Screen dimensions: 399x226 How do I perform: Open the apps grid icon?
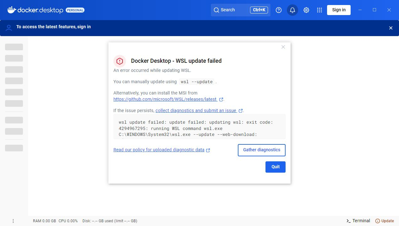pyautogui.click(x=320, y=10)
